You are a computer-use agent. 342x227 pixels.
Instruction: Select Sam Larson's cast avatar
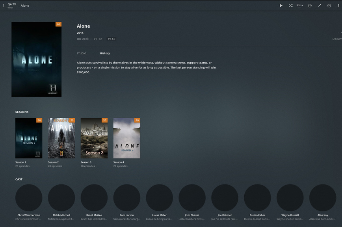point(127,198)
